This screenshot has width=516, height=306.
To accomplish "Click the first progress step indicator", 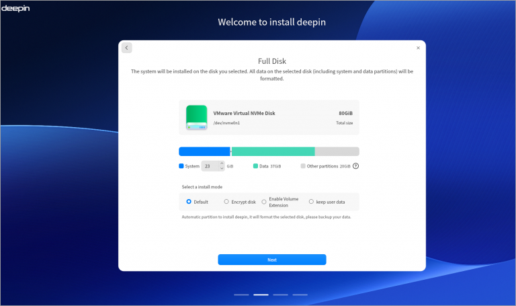I will 241,295.
